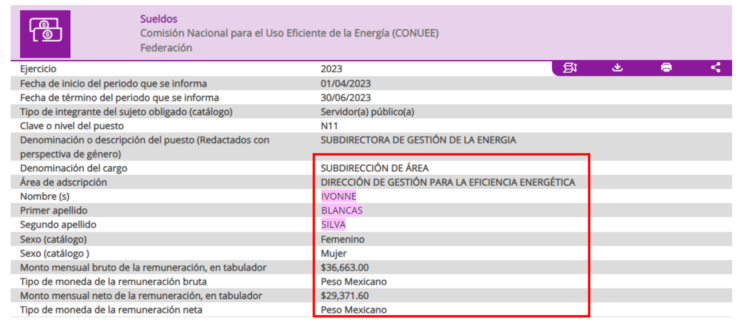The width and height of the screenshot is (742, 328).
Task: Click the Ejercicio value 2023
Action: pyautogui.click(x=331, y=69)
